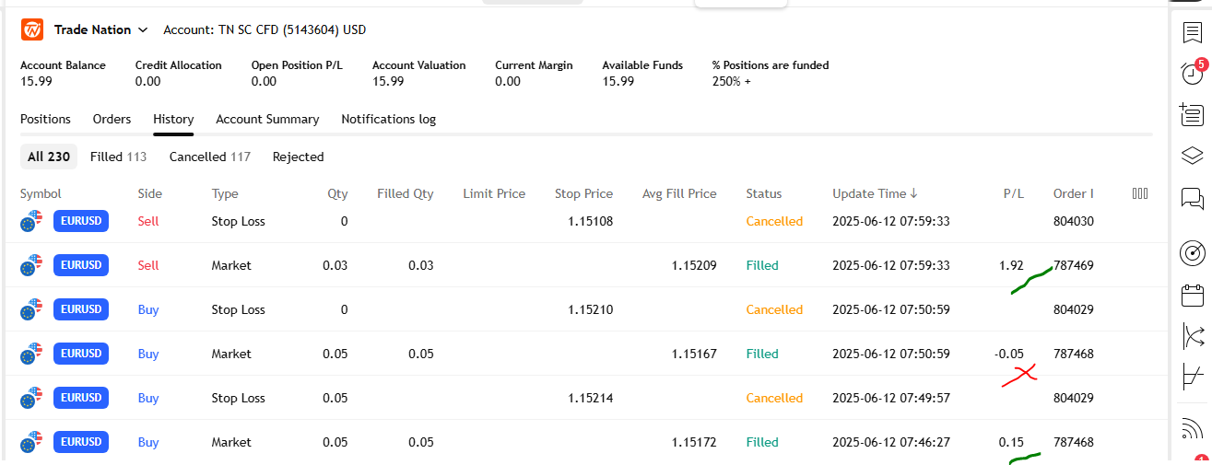Switch to the Positions tab
Viewport: 1212px width, 465px height.
[45, 119]
